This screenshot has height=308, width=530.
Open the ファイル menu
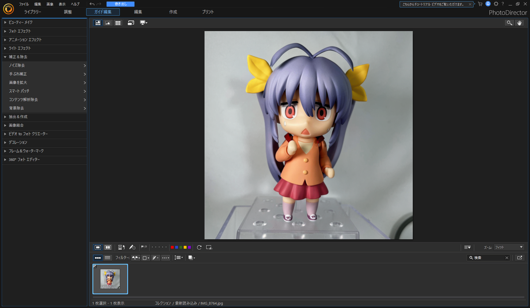[24, 4]
